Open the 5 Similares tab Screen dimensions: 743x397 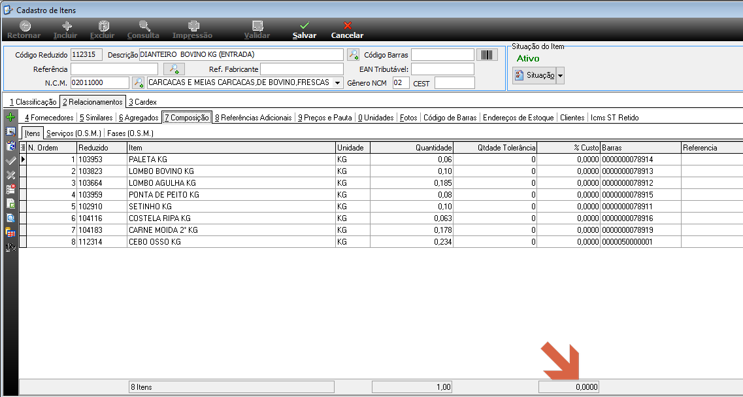pyautogui.click(x=96, y=118)
